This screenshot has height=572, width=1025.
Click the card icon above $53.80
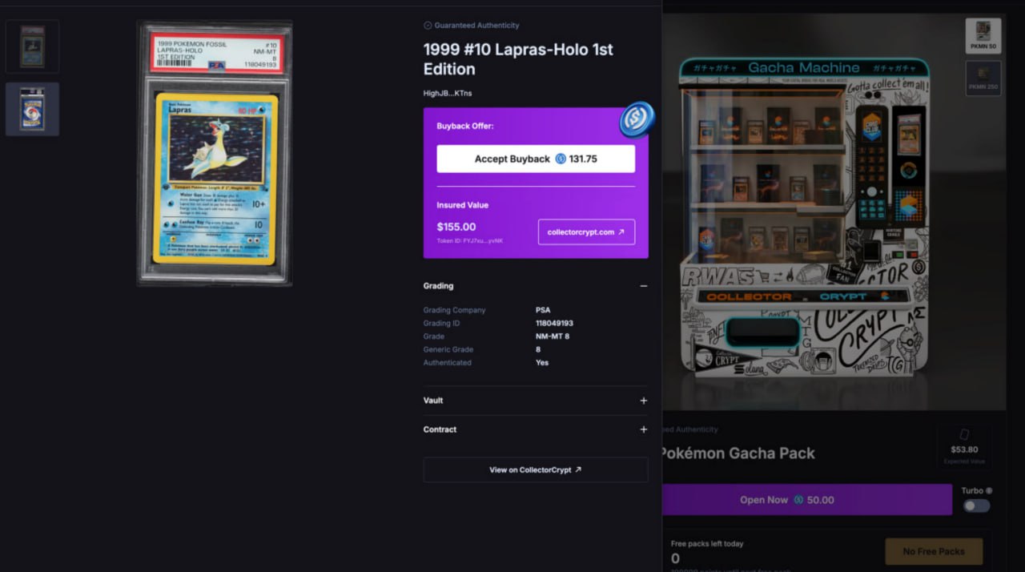[964, 434]
